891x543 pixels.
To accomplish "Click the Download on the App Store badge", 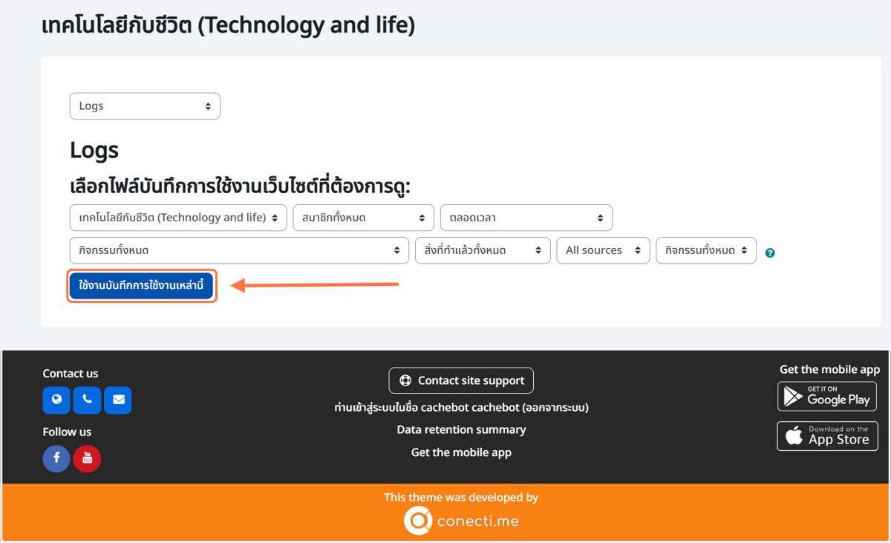I will click(x=827, y=436).
